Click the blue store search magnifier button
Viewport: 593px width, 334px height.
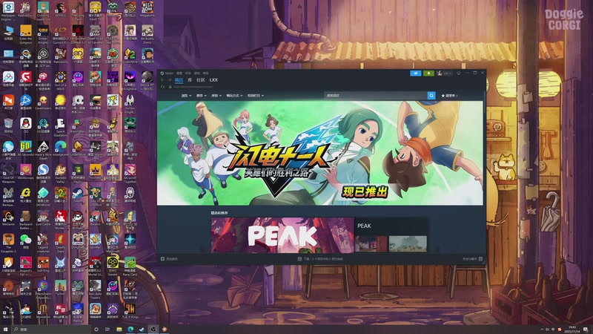(431, 96)
